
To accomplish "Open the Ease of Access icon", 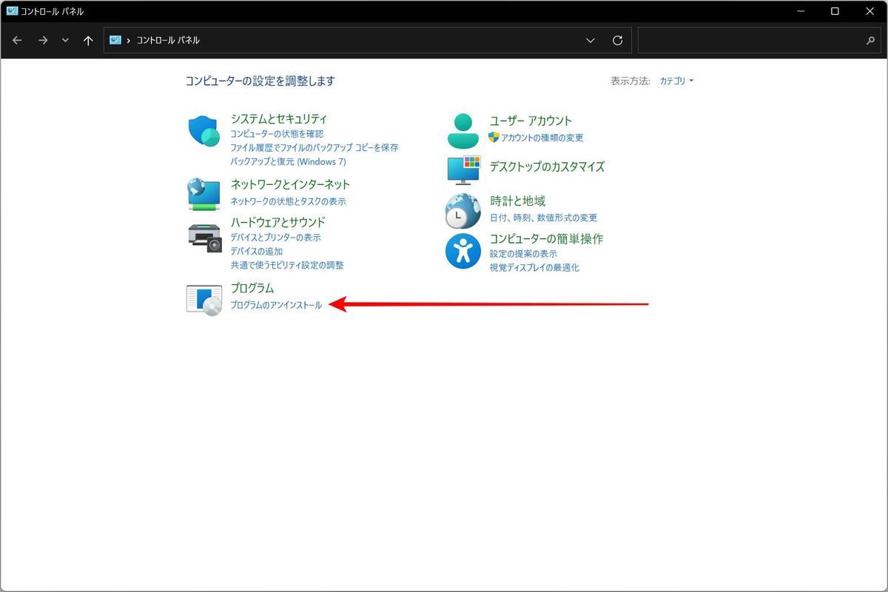I will tap(463, 252).
